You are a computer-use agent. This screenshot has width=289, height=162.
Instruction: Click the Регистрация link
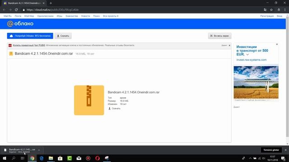click(267, 16)
